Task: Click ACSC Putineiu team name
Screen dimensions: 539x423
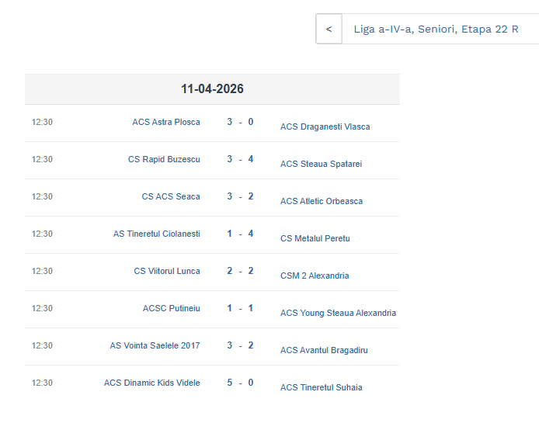Action: (171, 308)
